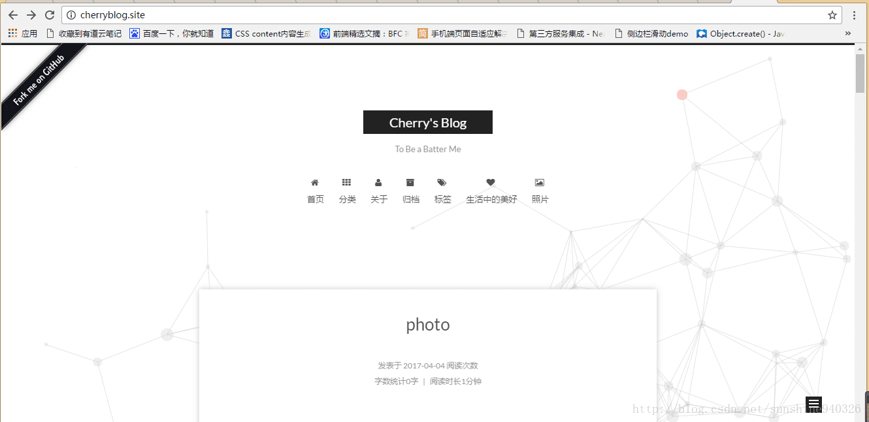The image size is (869, 422).
Task: Click the hamburger menu icon at bottom right
Action: (x=813, y=404)
